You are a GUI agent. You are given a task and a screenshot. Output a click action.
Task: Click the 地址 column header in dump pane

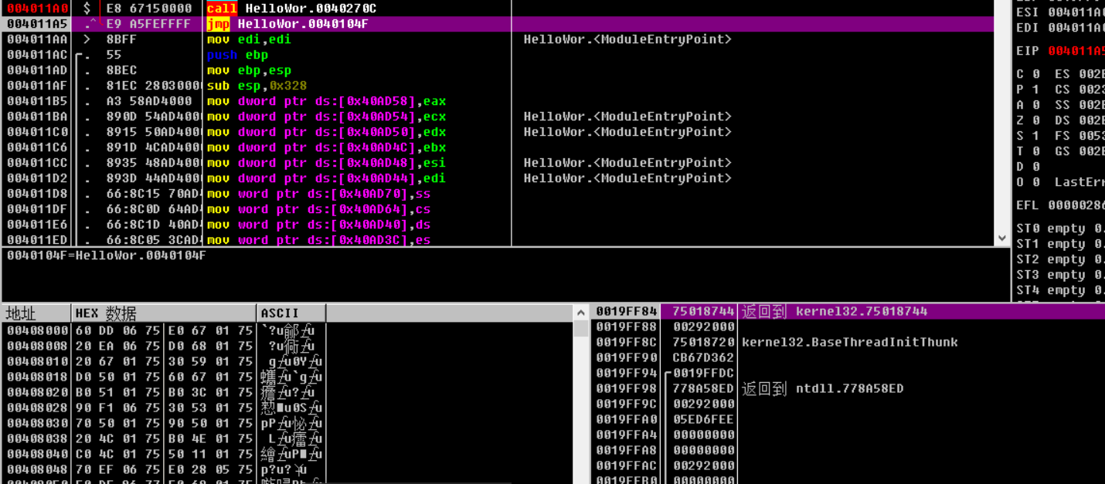point(36,313)
